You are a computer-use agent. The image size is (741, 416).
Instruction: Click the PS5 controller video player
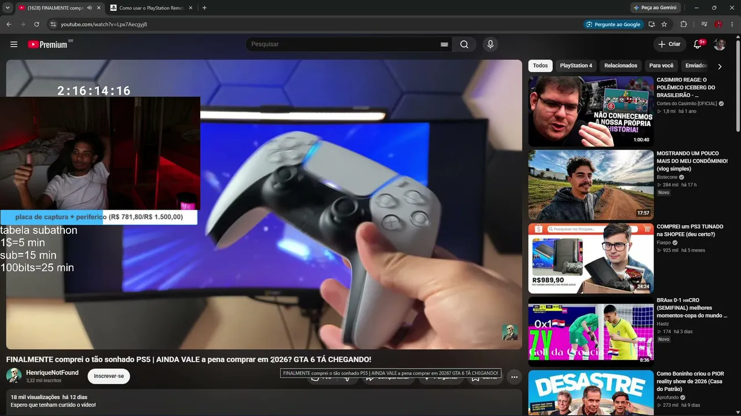click(264, 205)
